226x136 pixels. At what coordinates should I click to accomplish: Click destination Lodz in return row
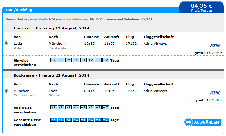(x=53, y=91)
